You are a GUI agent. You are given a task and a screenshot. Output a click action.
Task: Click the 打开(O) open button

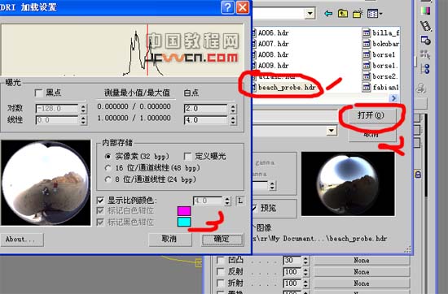(371, 115)
